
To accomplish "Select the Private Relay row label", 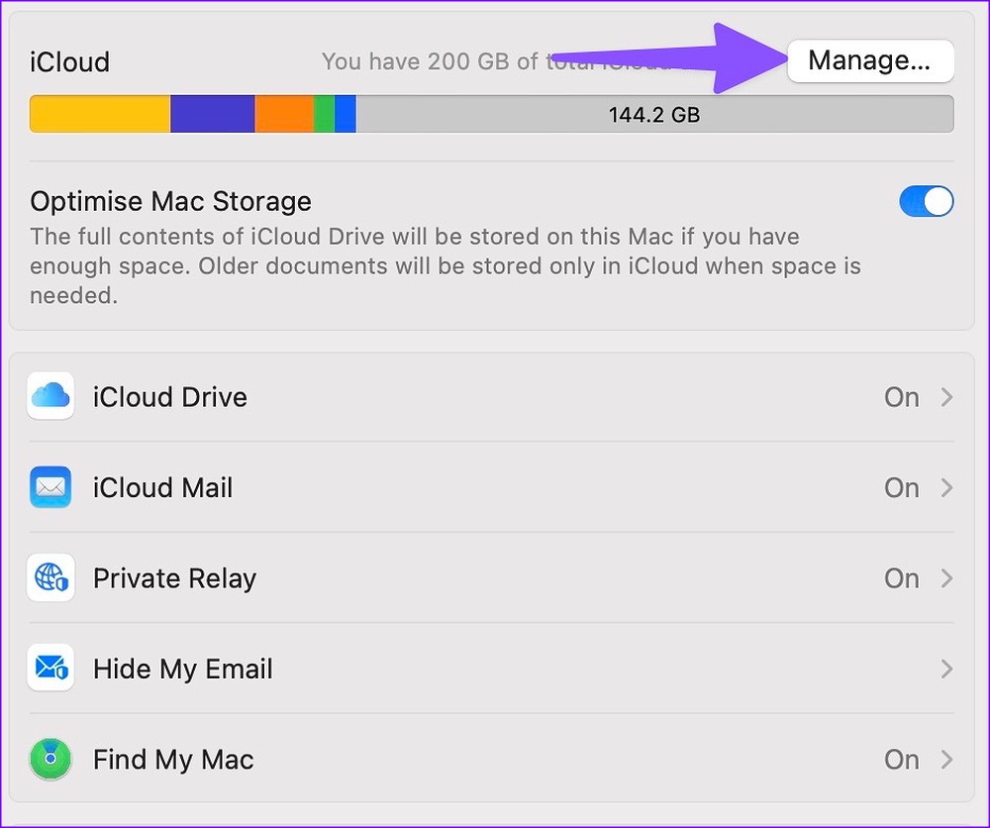I will pyautogui.click(x=174, y=578).
